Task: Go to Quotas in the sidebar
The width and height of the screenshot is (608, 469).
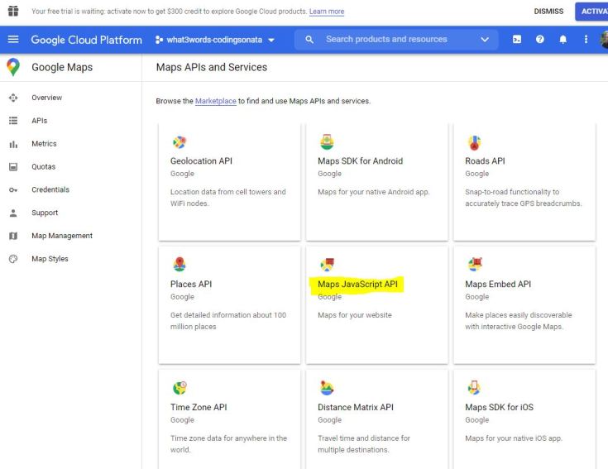Action: point(43,166)
